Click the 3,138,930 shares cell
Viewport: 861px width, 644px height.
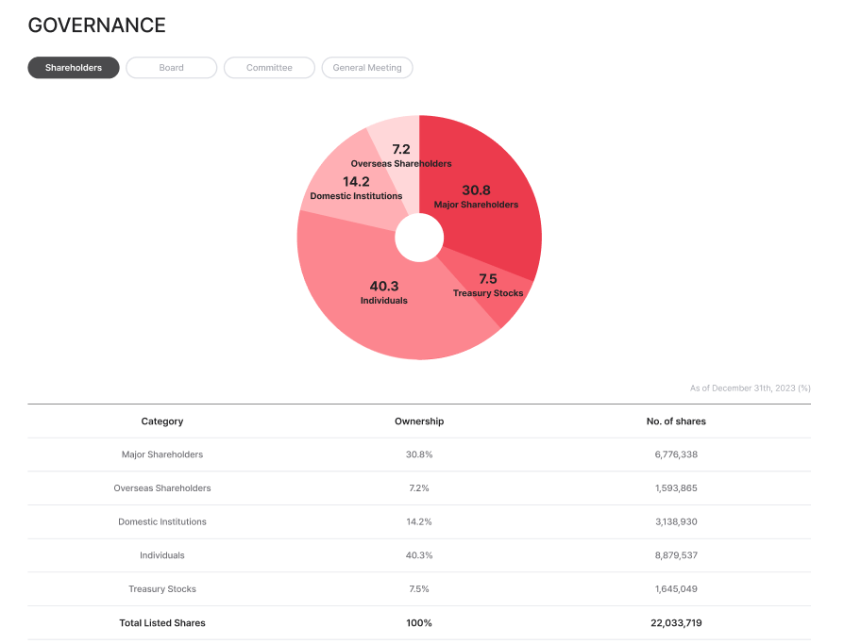676,521
